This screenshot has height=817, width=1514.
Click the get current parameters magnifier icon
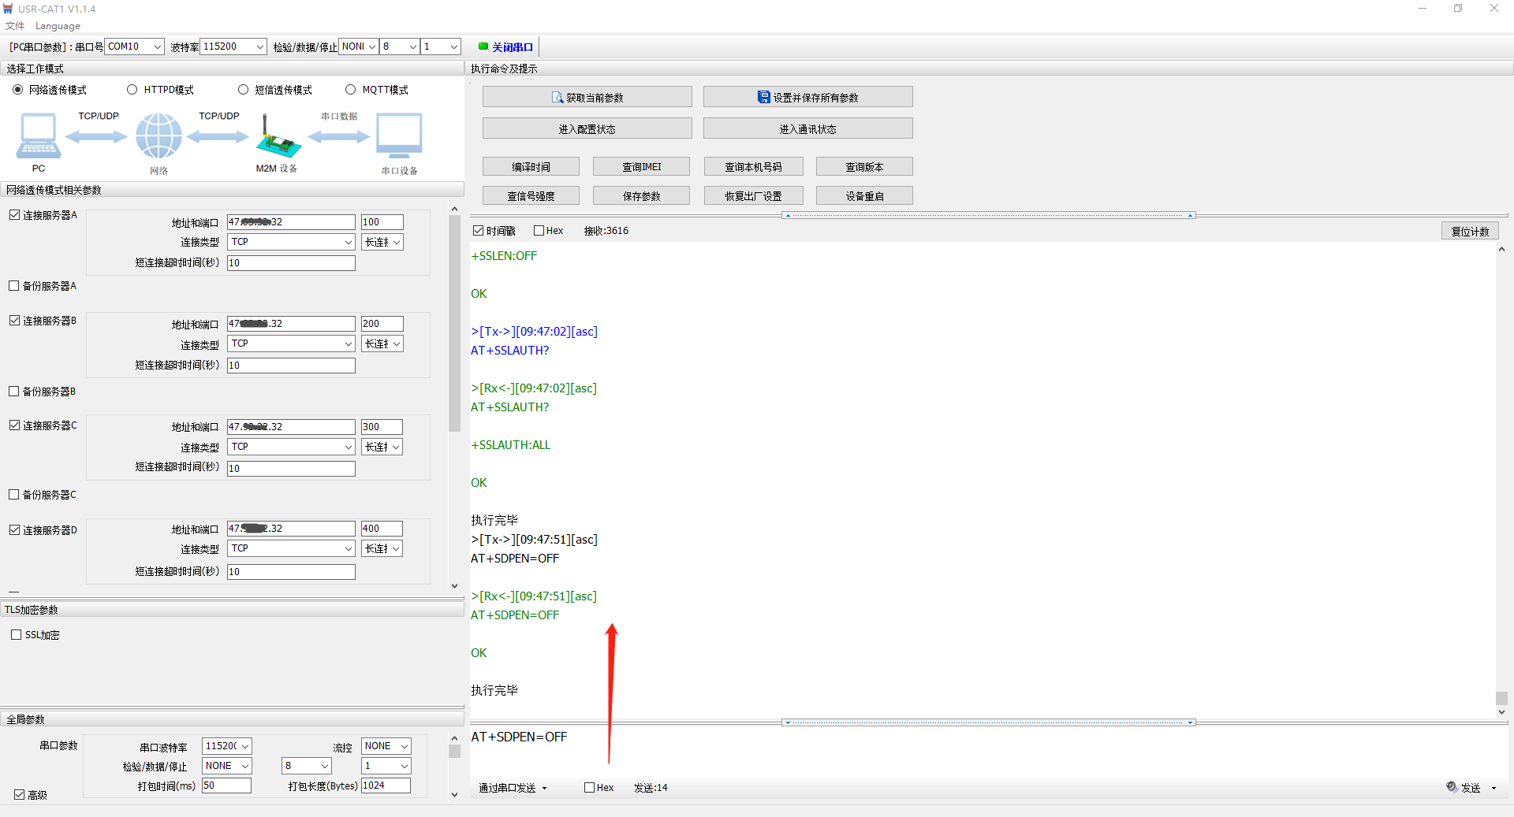point(557,98)
